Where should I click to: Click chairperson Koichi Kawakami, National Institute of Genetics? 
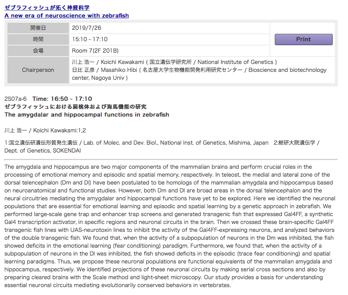point(174,62)
